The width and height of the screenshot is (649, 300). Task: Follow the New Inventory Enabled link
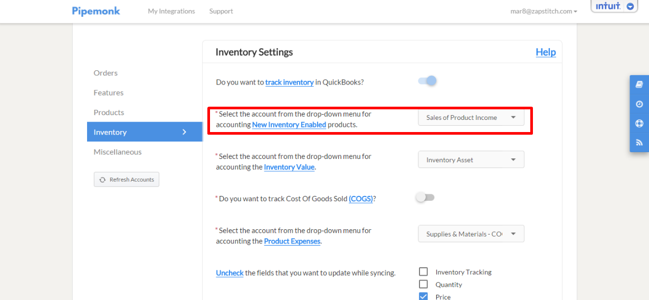pos(289,125)
